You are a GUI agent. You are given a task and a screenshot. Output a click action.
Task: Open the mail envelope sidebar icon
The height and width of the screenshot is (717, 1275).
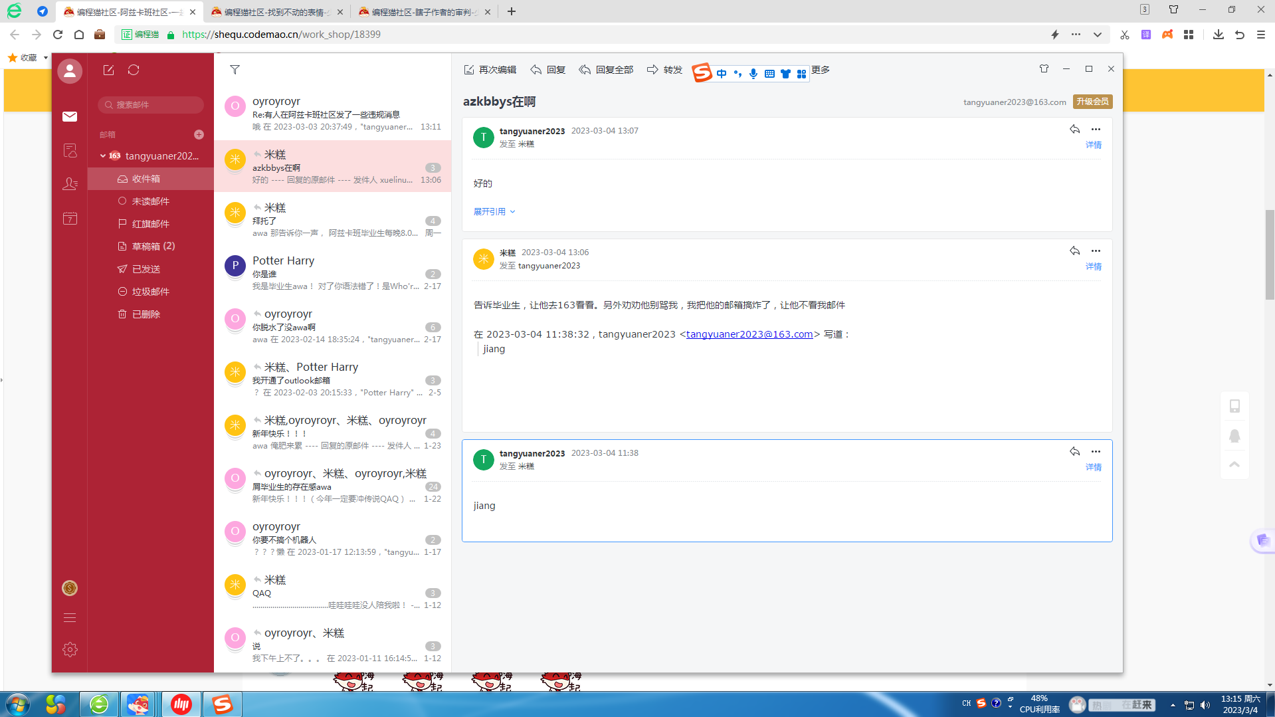70,116
